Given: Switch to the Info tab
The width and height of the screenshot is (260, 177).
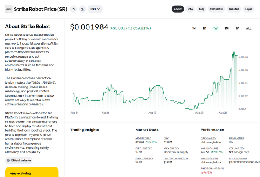Looking at the screenshot, I should (190, 9).
